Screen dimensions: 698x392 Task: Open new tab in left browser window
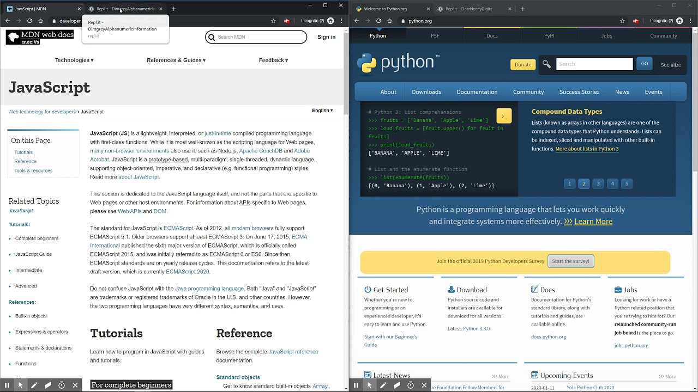click(x=173, y=9)
